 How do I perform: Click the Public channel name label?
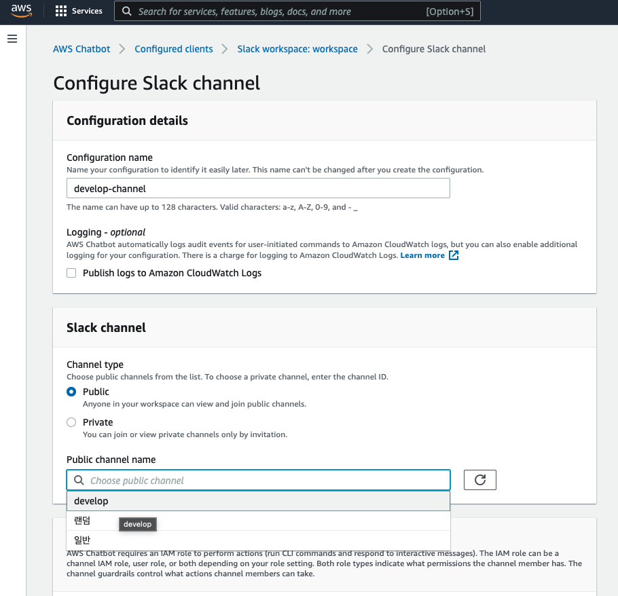click(111, 460)
